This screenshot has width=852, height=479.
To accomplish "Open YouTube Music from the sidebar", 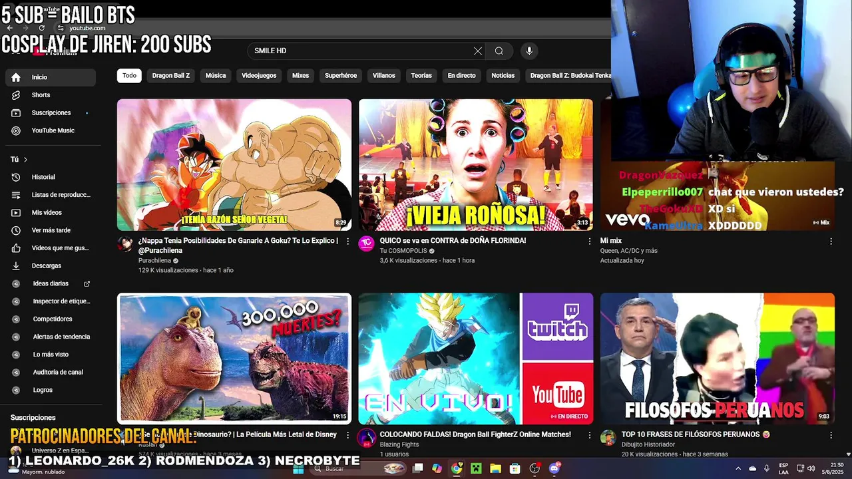I will [51, 130].
